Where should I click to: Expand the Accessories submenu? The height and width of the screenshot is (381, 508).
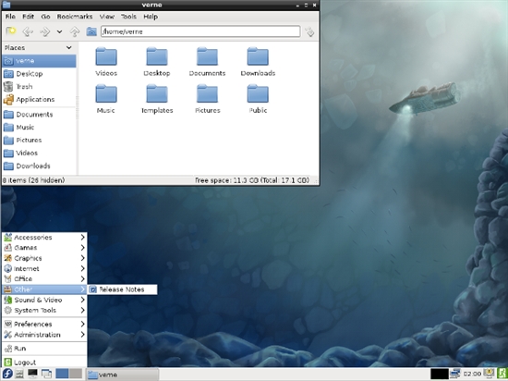44,238
